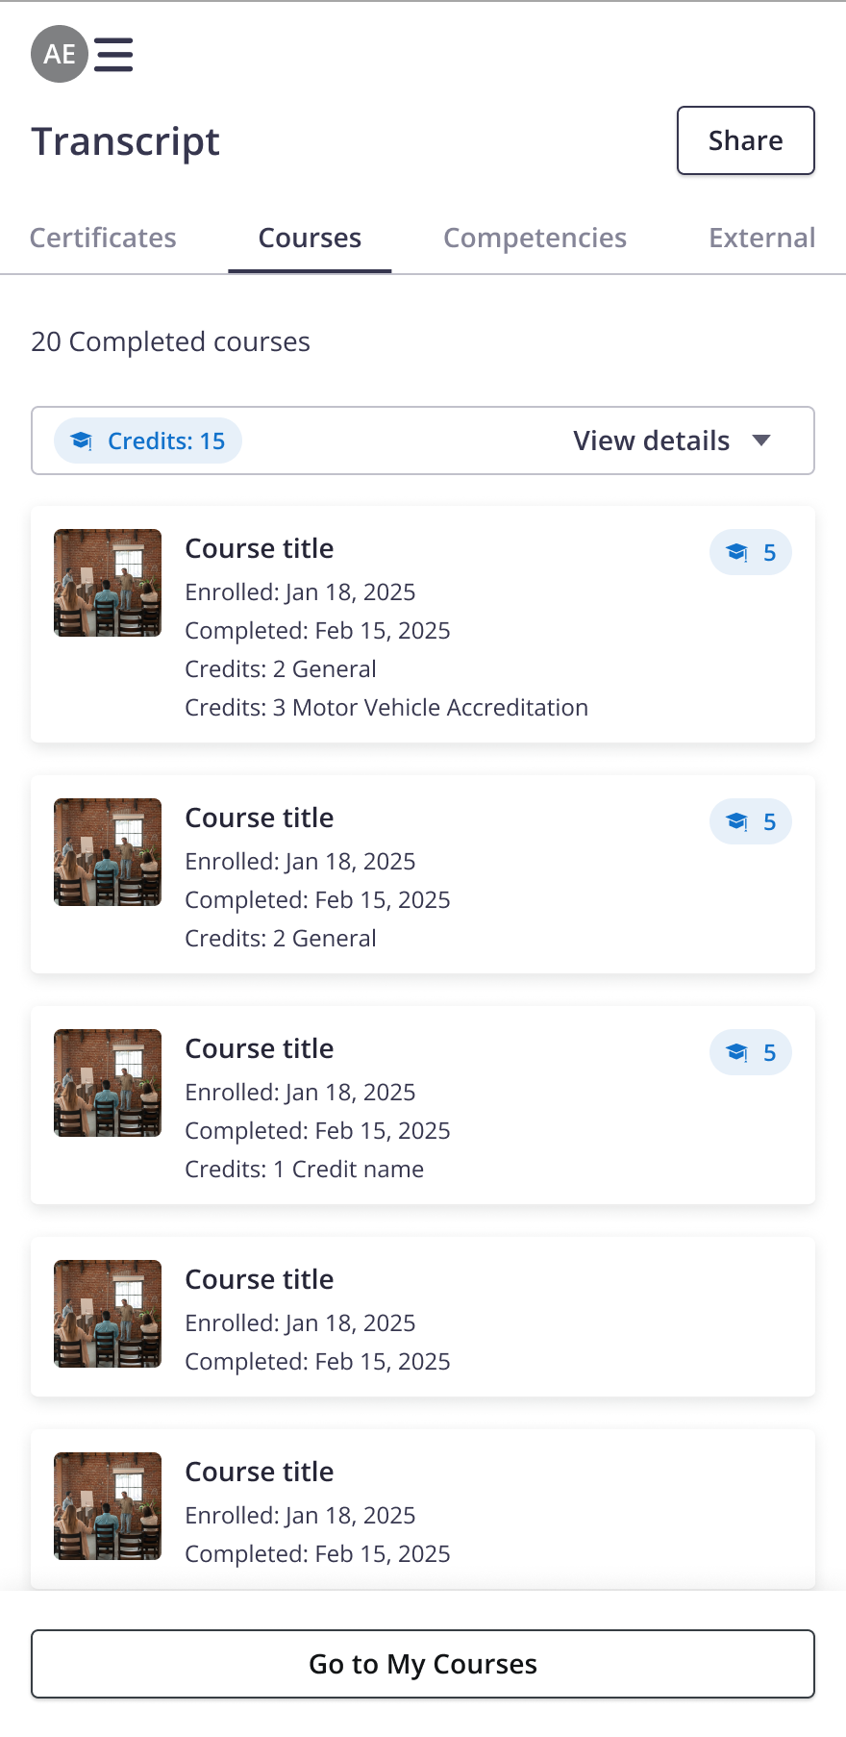Select the Courses tab

310,239
